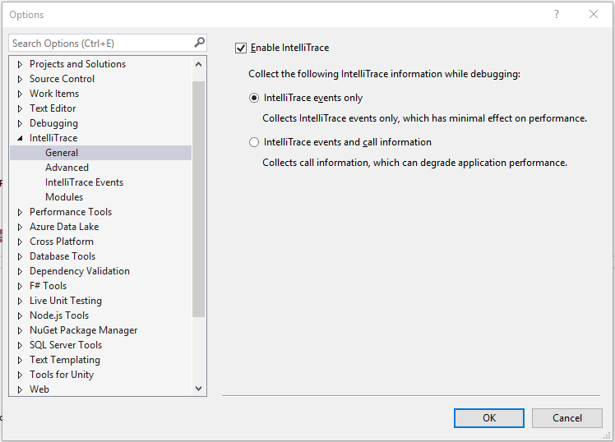Expand the Text Editor node

[20, 108]
